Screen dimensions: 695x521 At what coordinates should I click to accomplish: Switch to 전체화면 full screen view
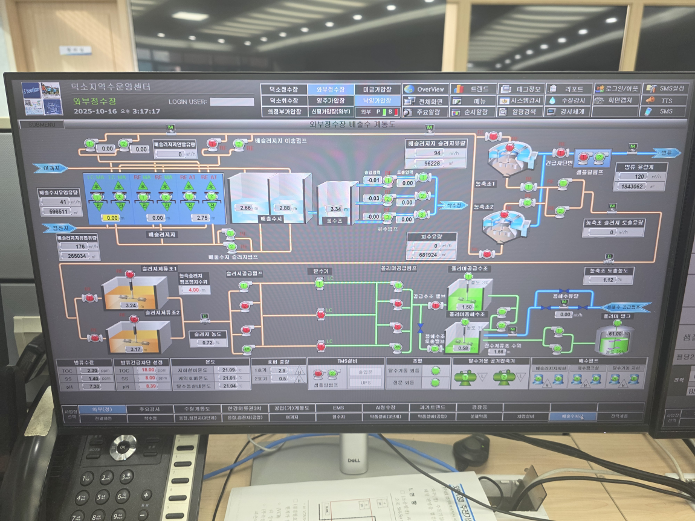coord(425,101)
